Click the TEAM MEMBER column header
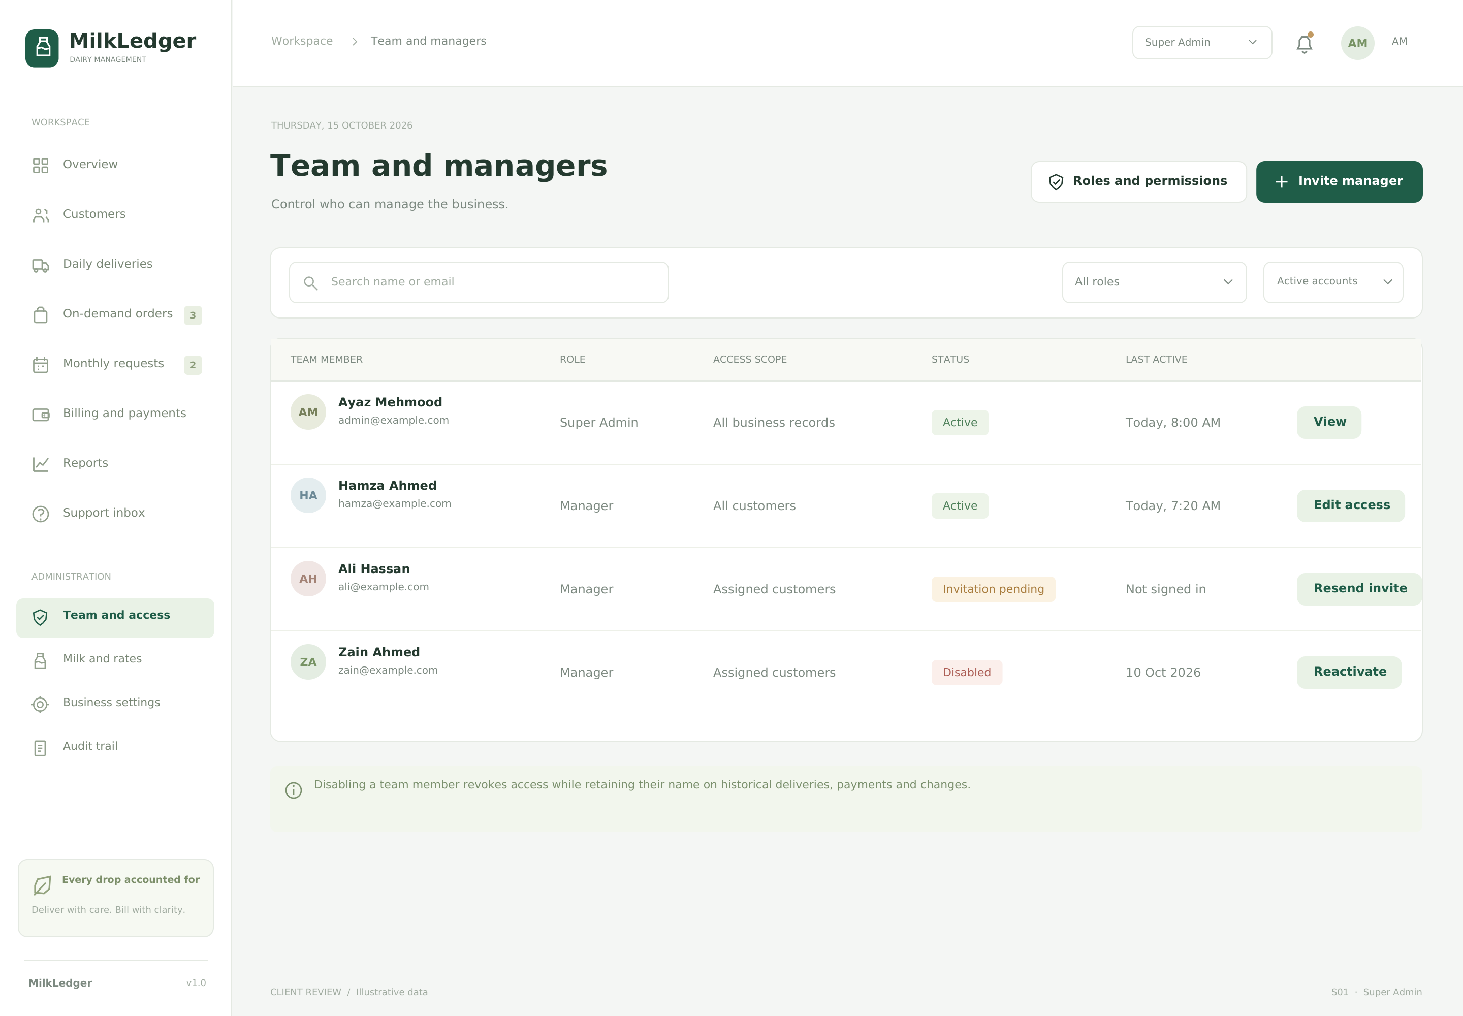This screenshot has height=1016, width=1463. point(327,360)
